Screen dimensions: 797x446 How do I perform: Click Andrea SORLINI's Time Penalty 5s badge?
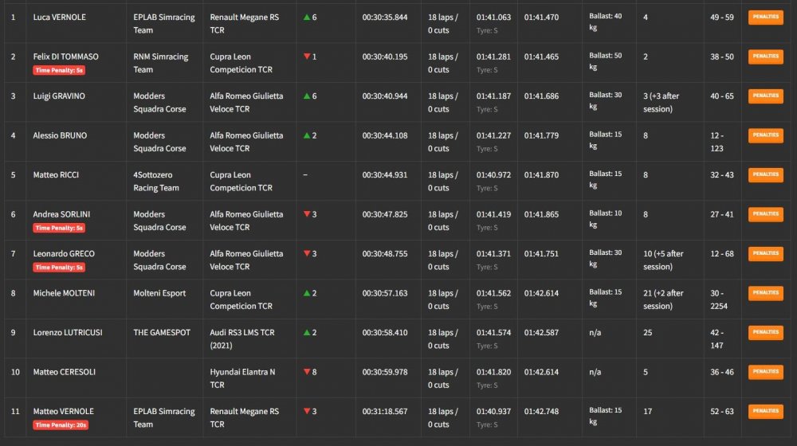tap(59, 228)
